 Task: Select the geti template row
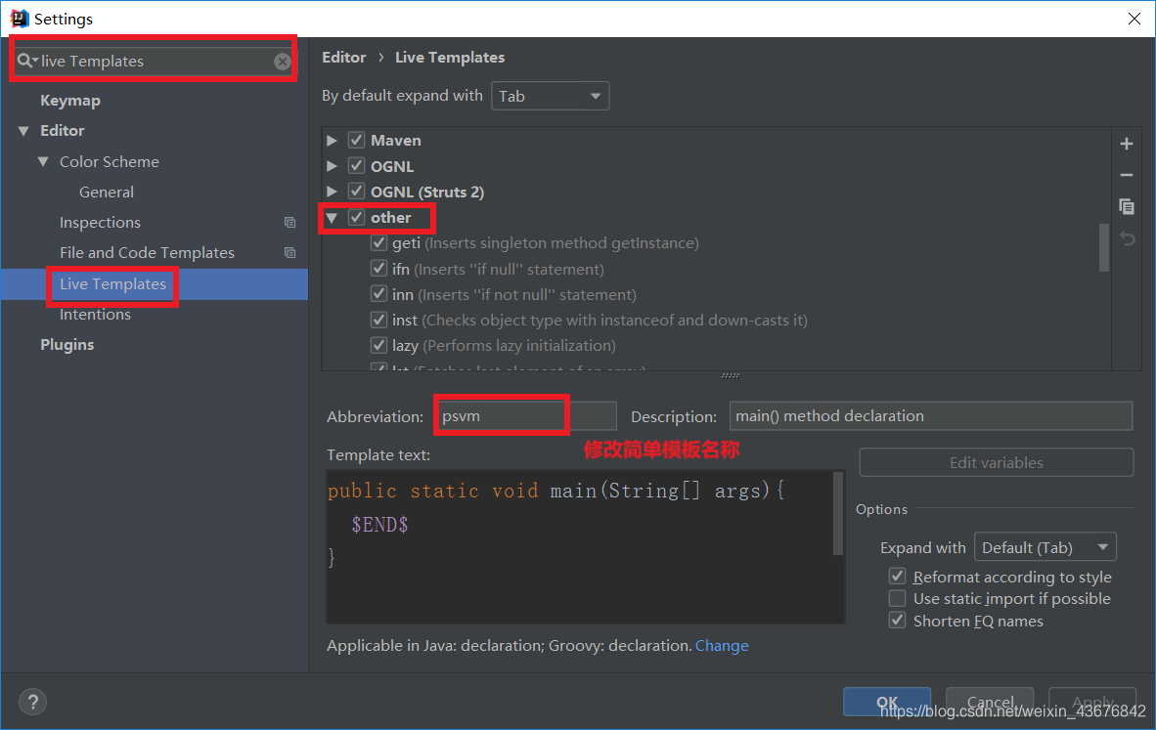tap(546, 243)
